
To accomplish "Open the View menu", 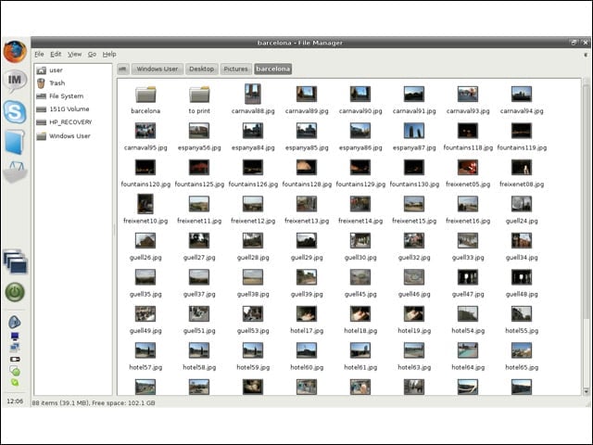I will tap(74, 54).
